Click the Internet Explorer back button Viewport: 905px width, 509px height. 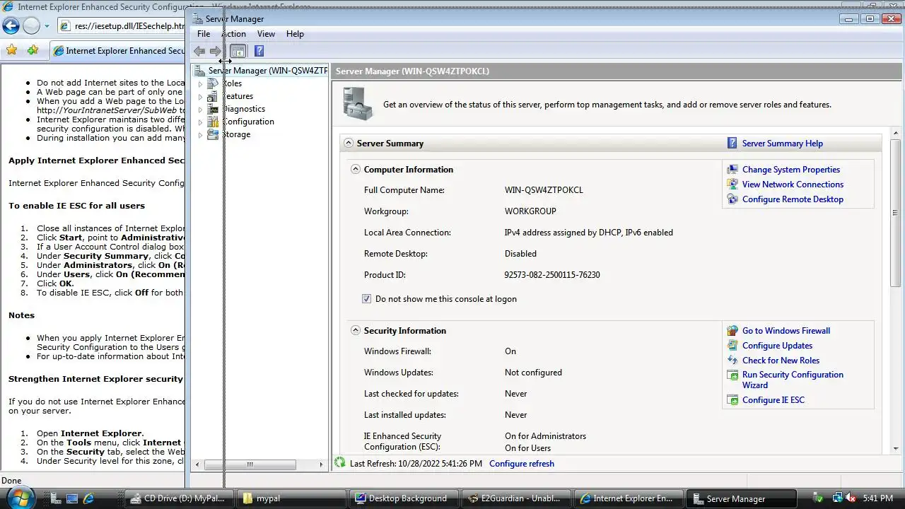tap(11, 26)
